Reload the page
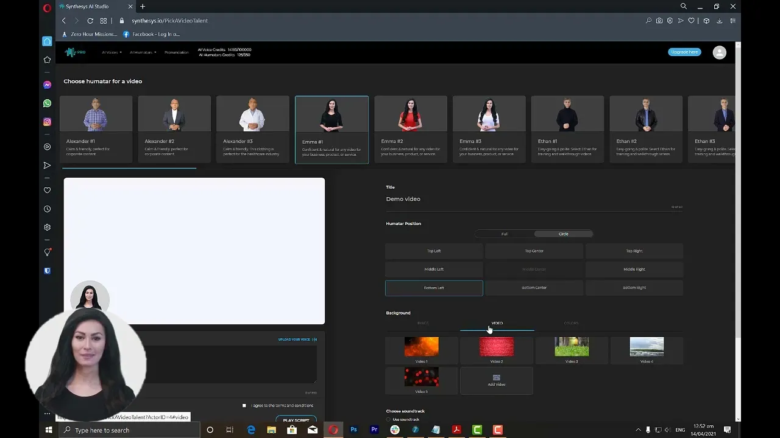 pos(90,21)
